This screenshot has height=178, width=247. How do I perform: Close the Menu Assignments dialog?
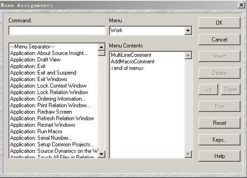point(241,5)
